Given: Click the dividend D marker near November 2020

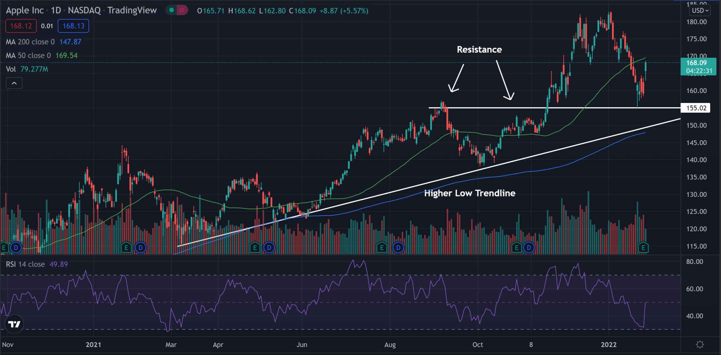Looking at the screenshot, I should tap(16, 248).
